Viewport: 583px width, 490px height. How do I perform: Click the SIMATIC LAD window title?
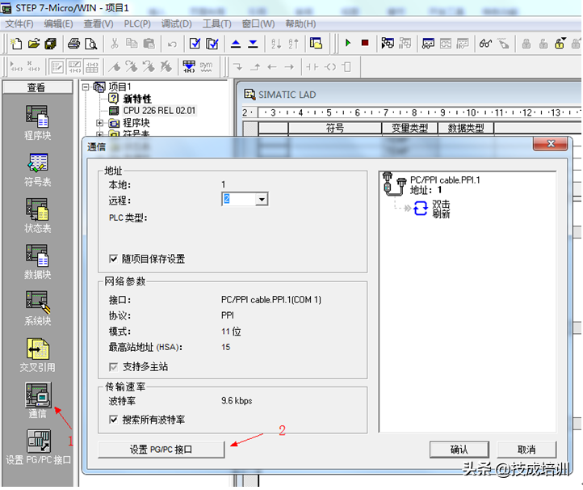coord(287,95)
